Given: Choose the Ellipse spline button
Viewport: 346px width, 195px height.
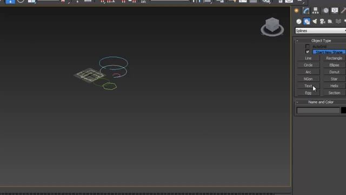Looking at the screenshot, I should [x=334, y=65].
